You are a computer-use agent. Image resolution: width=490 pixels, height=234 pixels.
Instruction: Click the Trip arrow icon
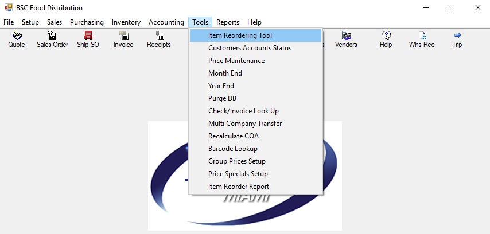coord(457,39)
